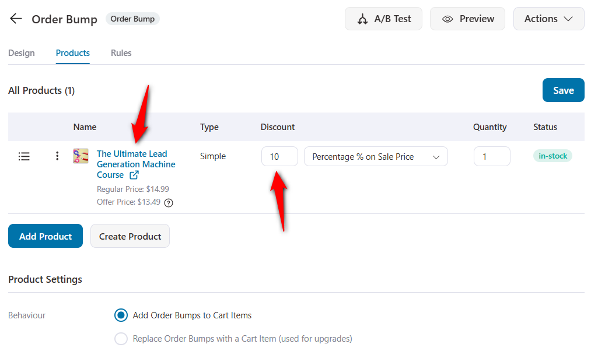Click the discount value input field
Image resolution: width=591 pixels, height=358 pixels.
[279, 156]
